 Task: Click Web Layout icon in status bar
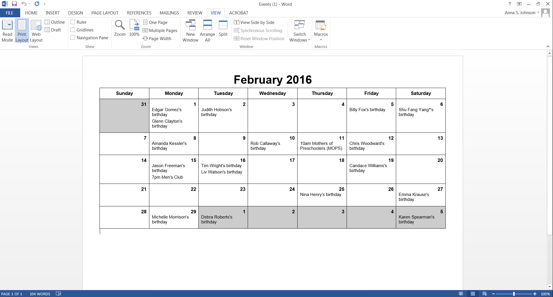[x=485, y=294]
